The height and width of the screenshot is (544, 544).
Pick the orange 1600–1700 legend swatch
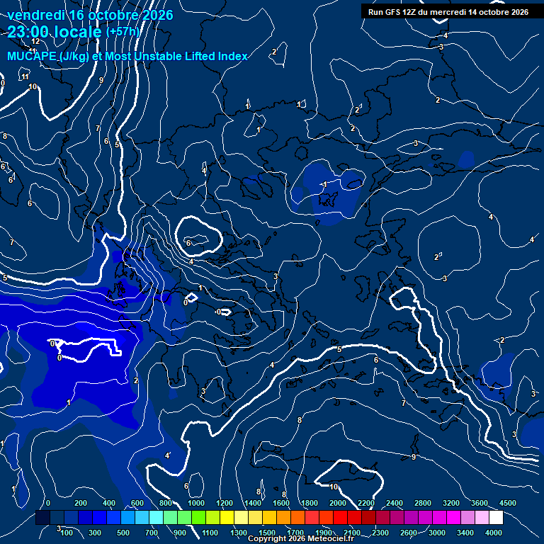coord(284,517)
